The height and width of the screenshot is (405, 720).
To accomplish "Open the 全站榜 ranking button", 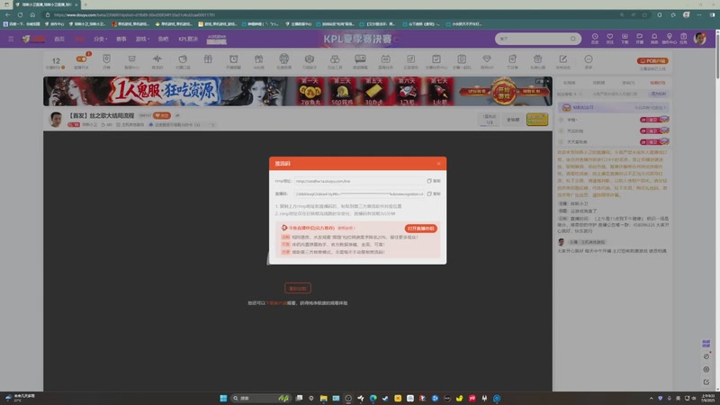I will [513, 120].
